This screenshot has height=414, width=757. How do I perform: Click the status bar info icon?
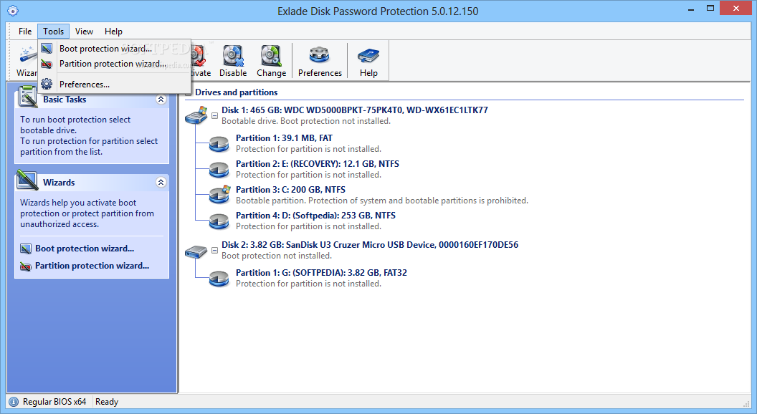tap(14, 401)
